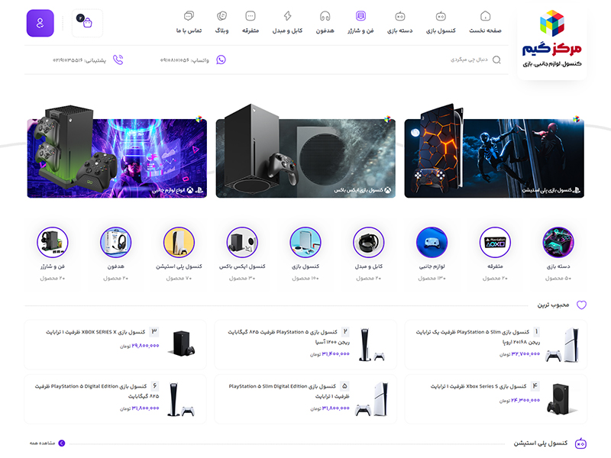Open کنسول بازی menu item
The height and width of the screenshot is (458, 611).
pos(441,31)
